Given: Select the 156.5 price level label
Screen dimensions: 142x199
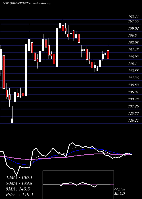Looking at the screenshot, I should (x=132, y=36).
